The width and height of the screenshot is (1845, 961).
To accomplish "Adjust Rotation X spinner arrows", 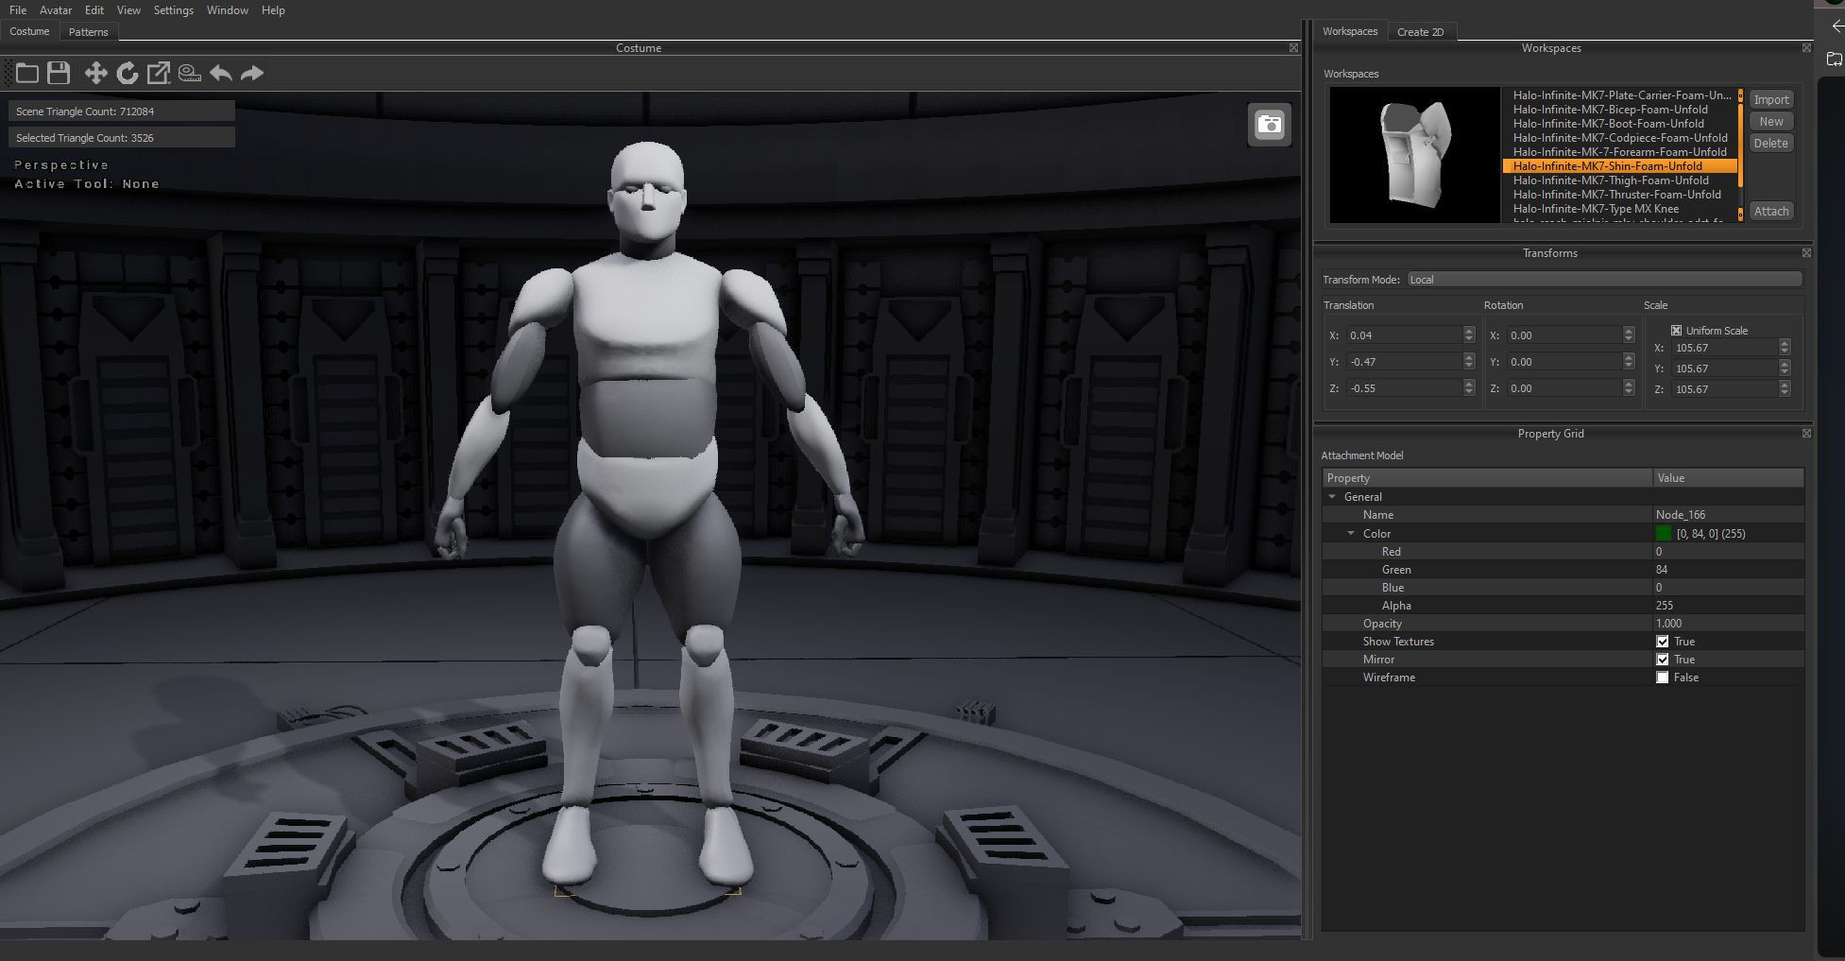I will click(x=1629, y=335).
